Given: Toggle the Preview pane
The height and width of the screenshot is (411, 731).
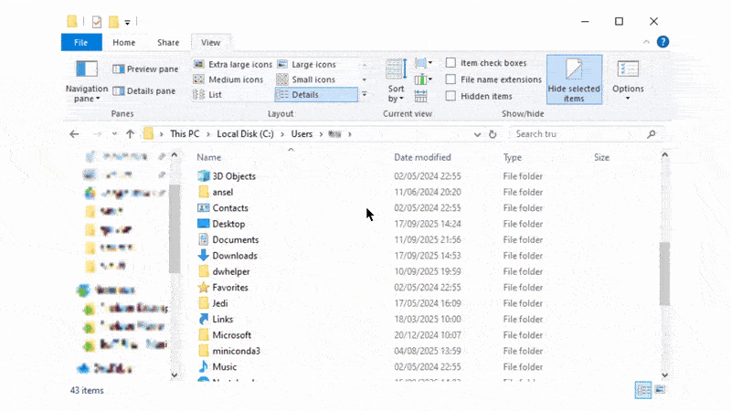Looking at the screenshot, I should click(145, 69).
